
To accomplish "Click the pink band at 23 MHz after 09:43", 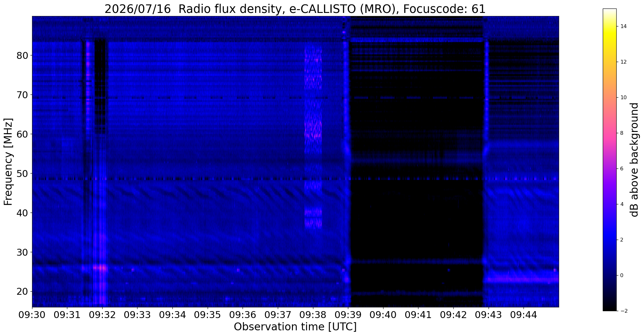I will coord(521,279).
